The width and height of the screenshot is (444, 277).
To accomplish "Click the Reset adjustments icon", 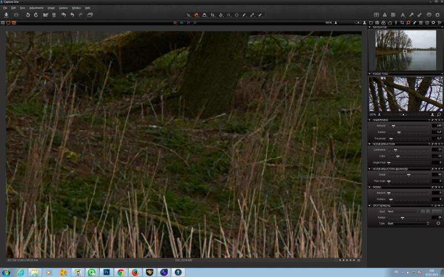I will (x=63, y=15).
